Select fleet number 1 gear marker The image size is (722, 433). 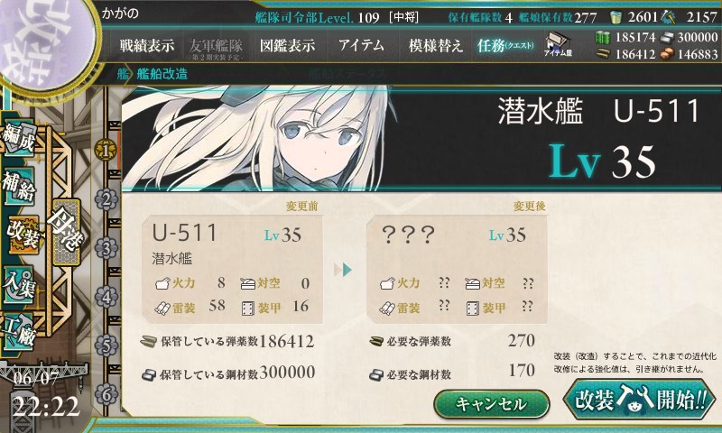(x=106, y=150)
